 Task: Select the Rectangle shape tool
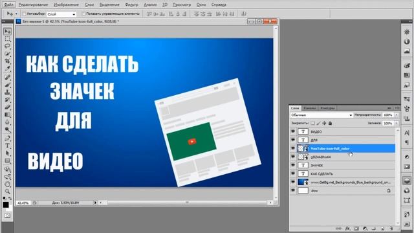[x=7, y=161]
